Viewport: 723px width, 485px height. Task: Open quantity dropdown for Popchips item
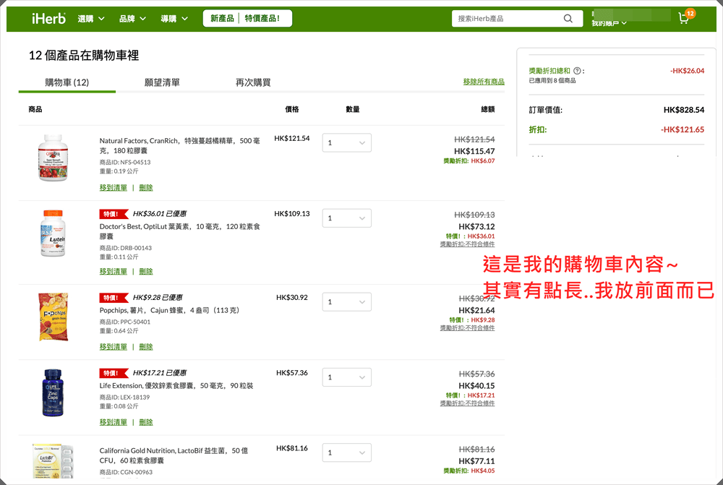347,302
